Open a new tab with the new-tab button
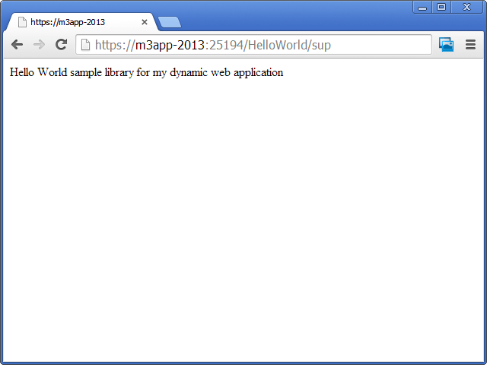This screenshot has width=487, height=365. pyautogui.click(x=169, y=22)
